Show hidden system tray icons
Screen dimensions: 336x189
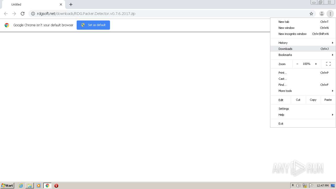tap(293, 186)
